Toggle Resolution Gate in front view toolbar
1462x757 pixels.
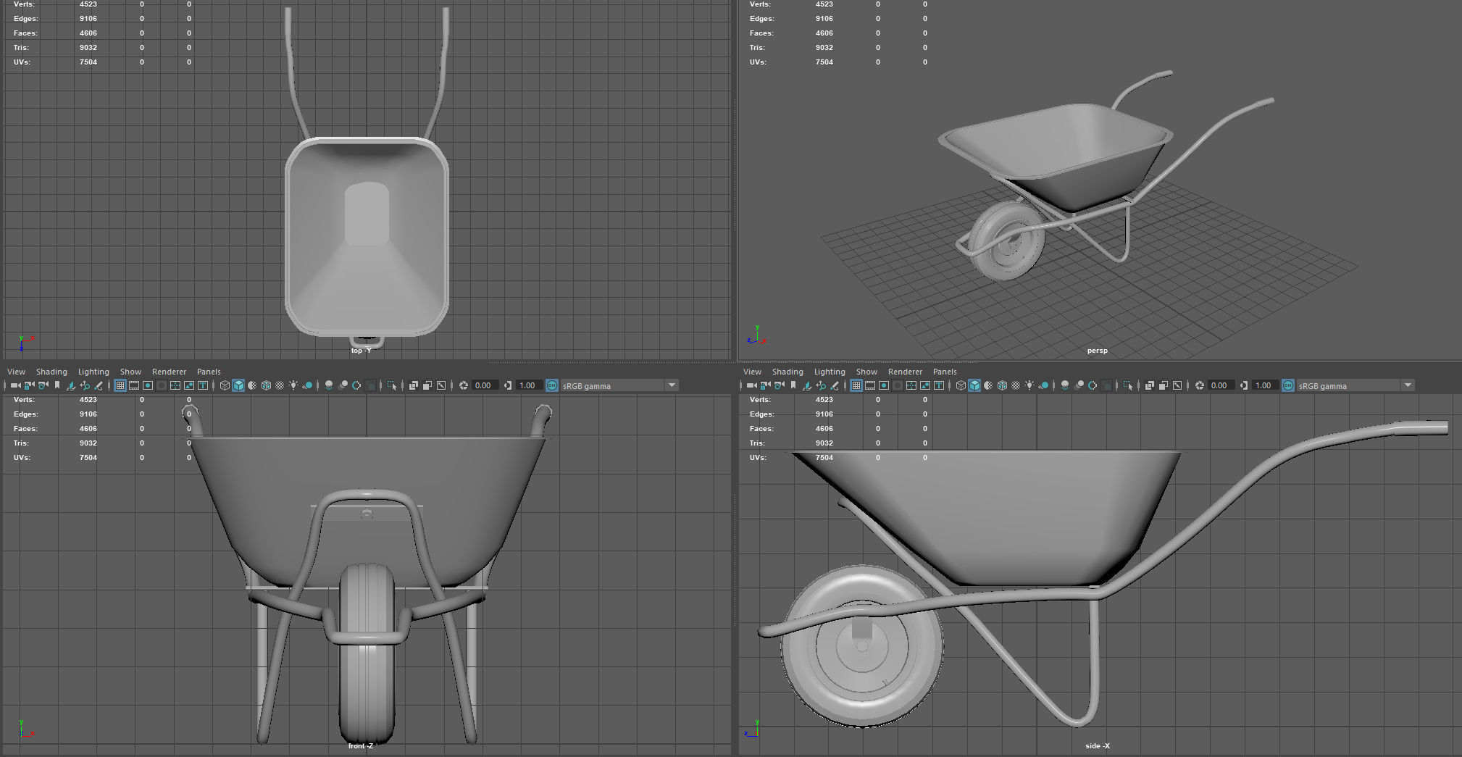pos(148,385)
